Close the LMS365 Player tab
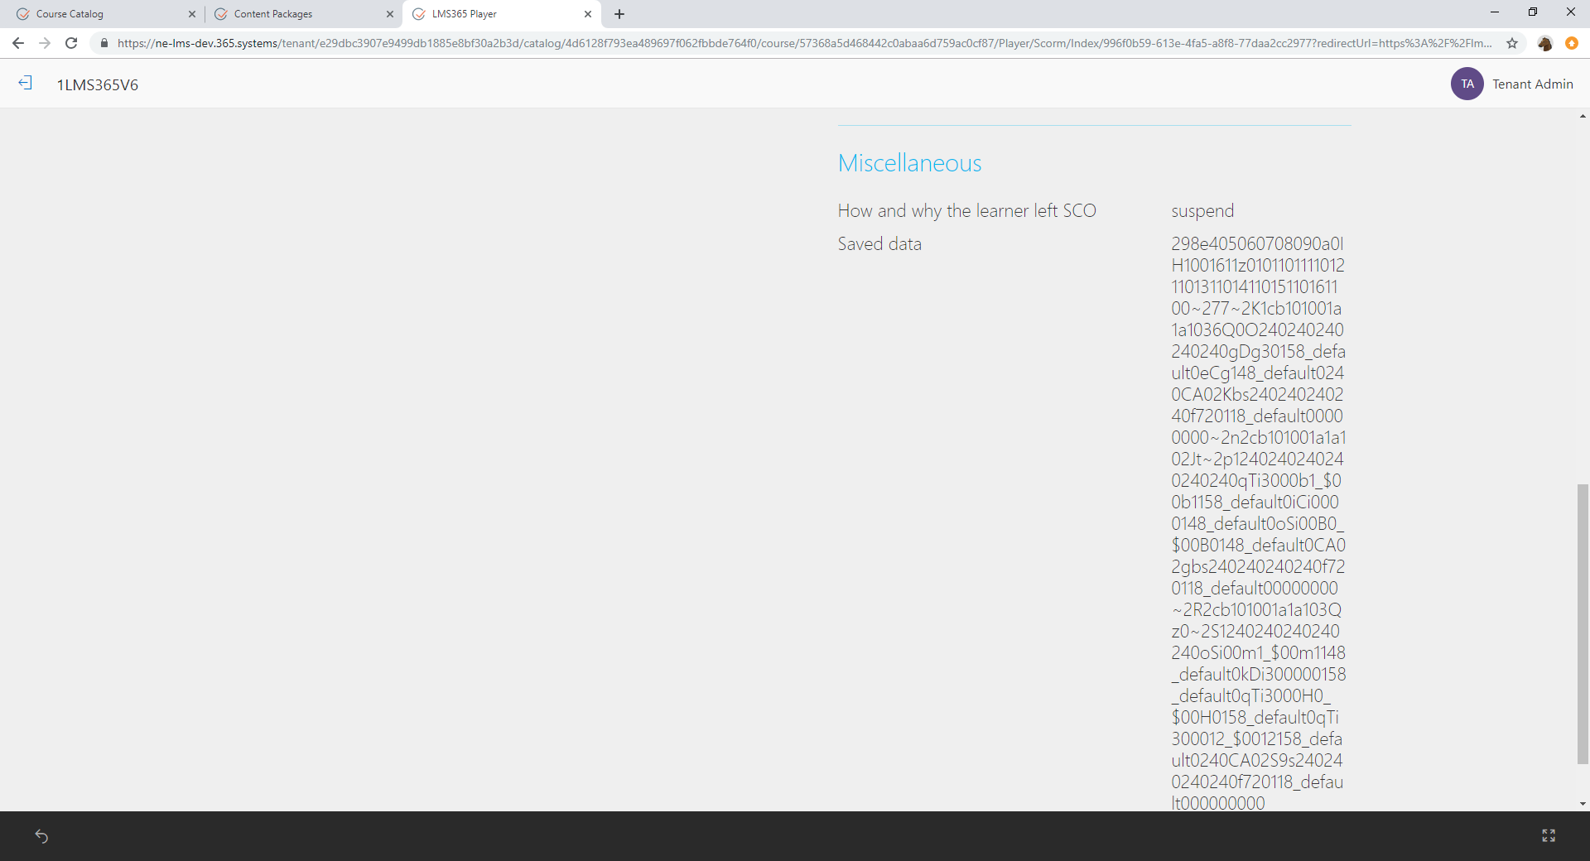This screenshot has height=861, width=1590. click(588, 14)
